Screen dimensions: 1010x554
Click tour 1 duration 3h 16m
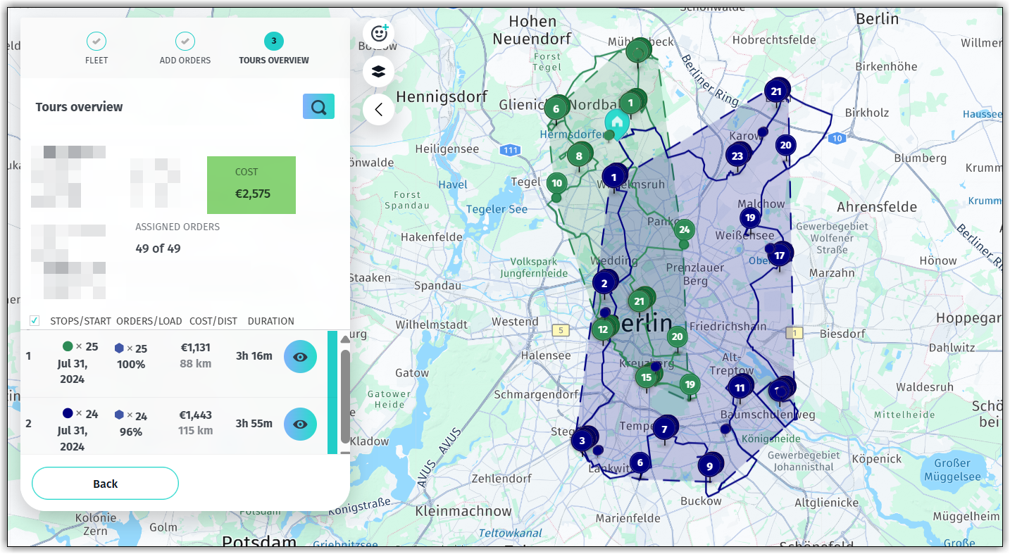coord(254,356)
